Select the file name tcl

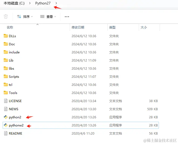click(10, 85)
